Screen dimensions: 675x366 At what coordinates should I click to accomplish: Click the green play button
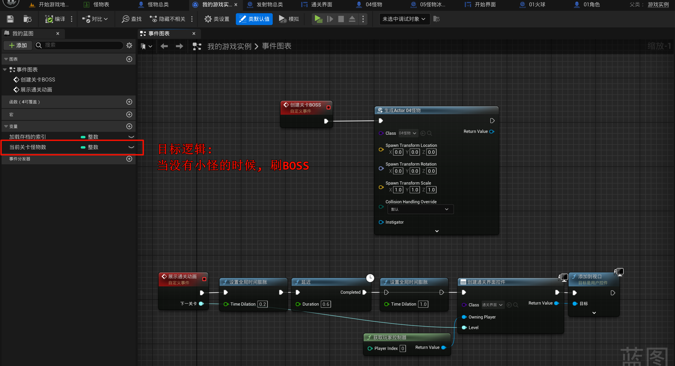[x=318, y=19]
